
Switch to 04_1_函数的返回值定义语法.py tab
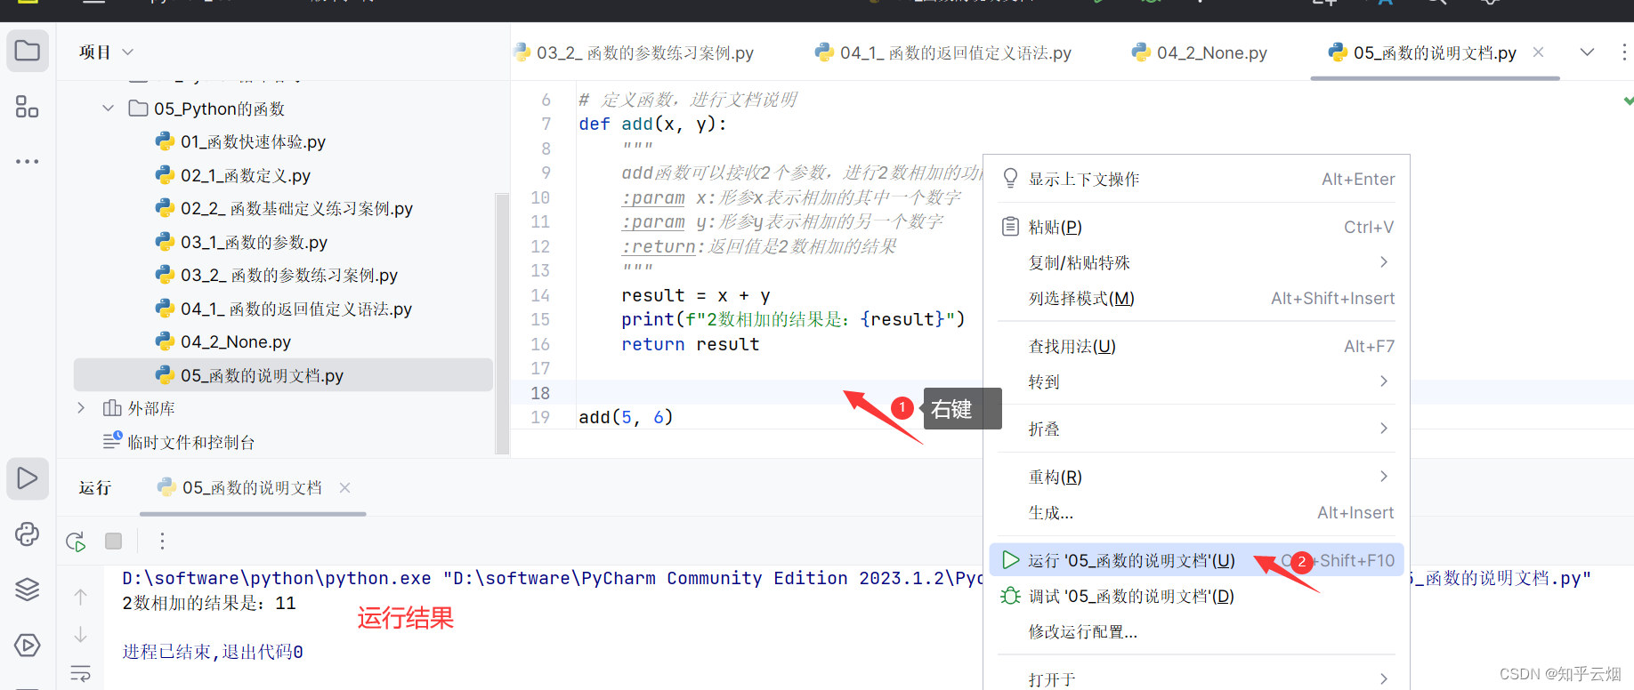pyautogui.click(x=942, y=52)
